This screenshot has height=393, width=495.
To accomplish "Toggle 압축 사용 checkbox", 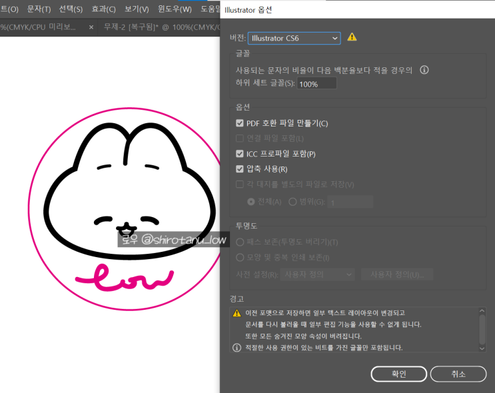I will pos(240,169).
